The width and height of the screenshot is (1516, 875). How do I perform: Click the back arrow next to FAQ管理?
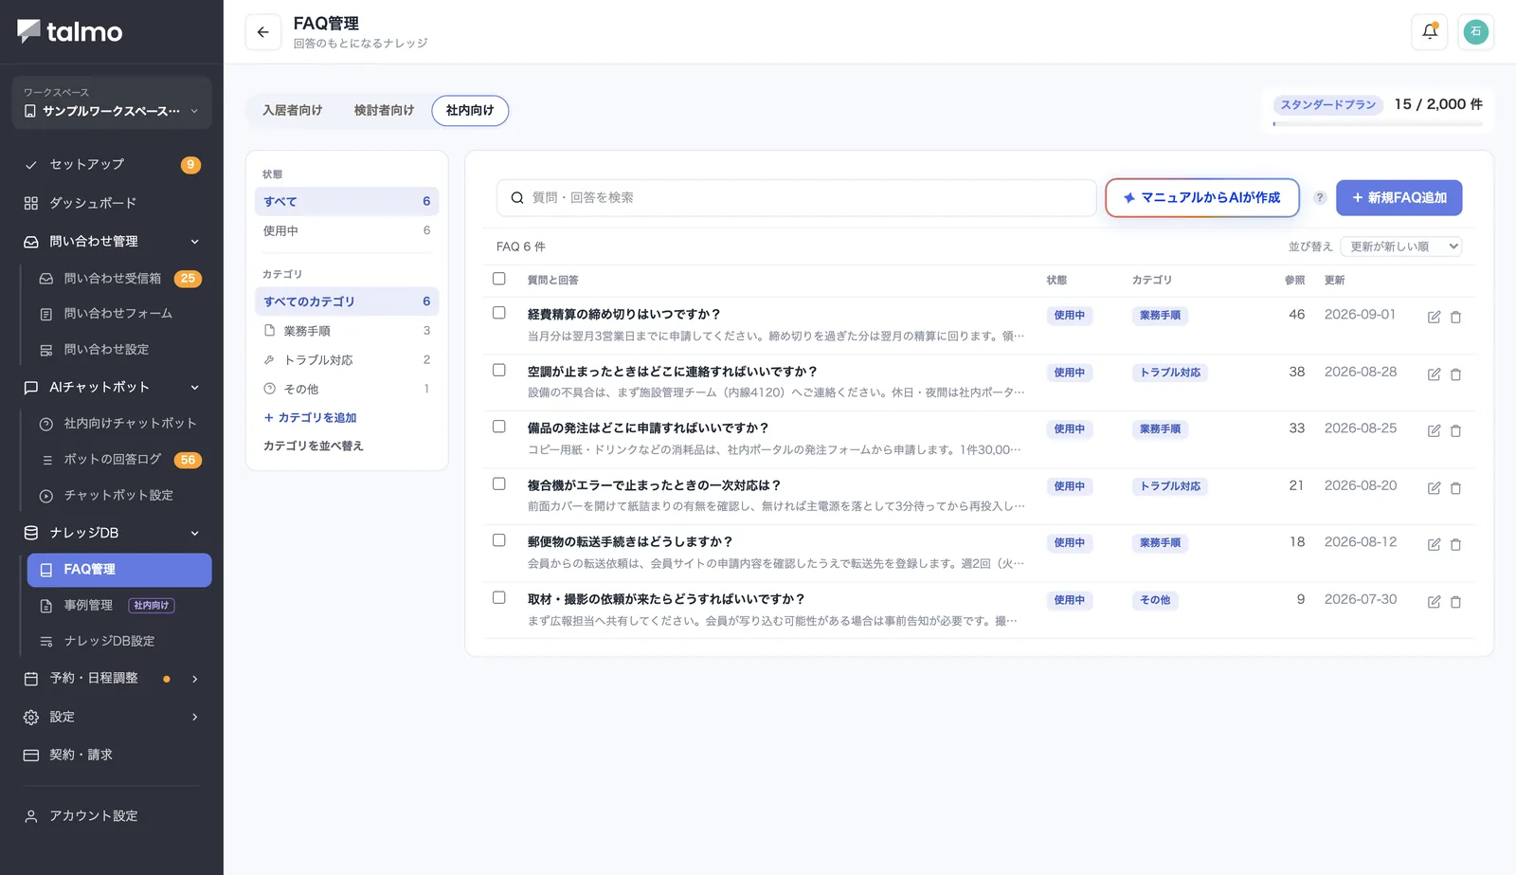click(x=262, y=32)
